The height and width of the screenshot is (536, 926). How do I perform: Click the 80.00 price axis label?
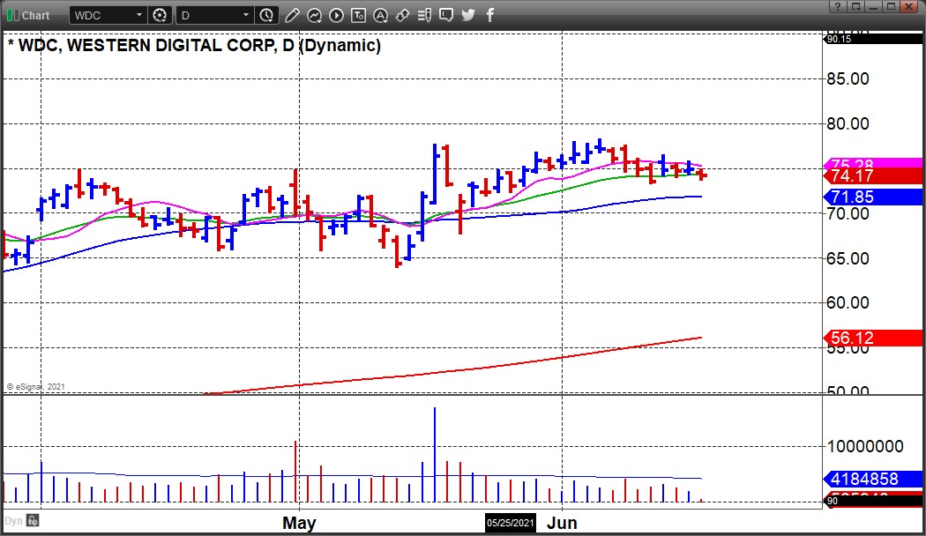click(x=848, y=124)
